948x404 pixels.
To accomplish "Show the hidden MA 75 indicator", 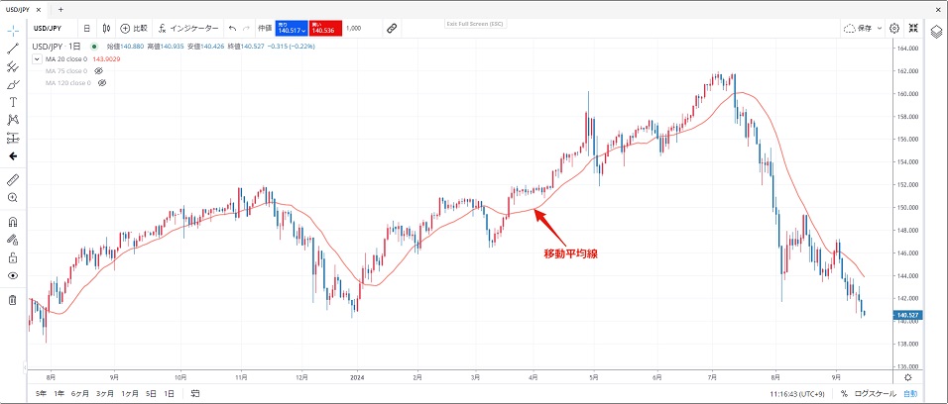I will click(99, 71).
